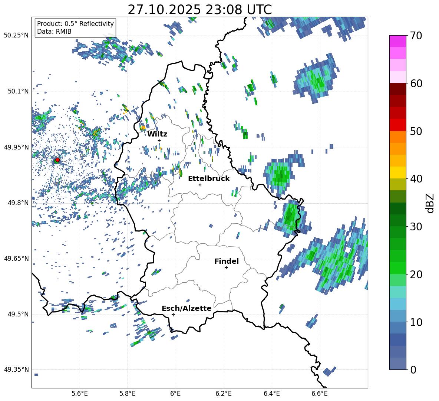Click the 30 value on the colorbar
Screen dimensions: 439x401
[x=416, y=227]
